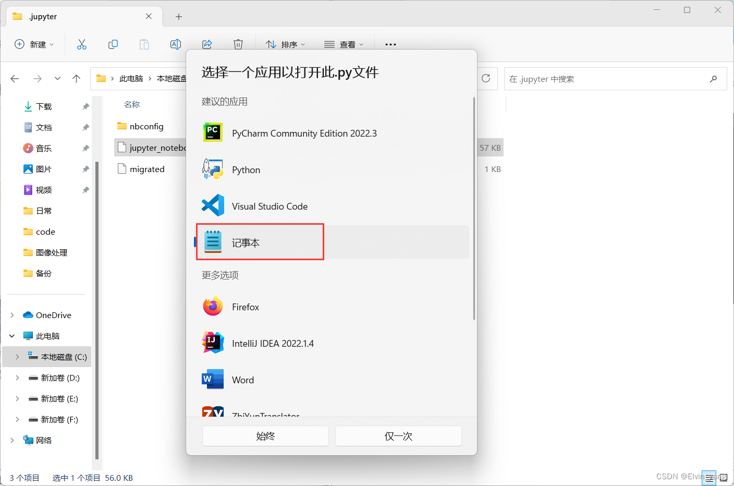Click 本地磁盘 in the address breadcrumb
Image resolution: width=734 pixels, height=486 pixels.
pos(172,79)
